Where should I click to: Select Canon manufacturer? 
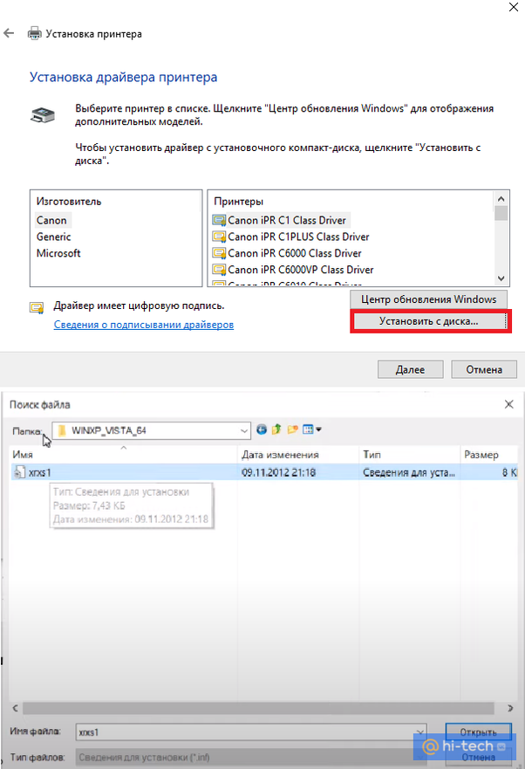click(x=51, y=220)
